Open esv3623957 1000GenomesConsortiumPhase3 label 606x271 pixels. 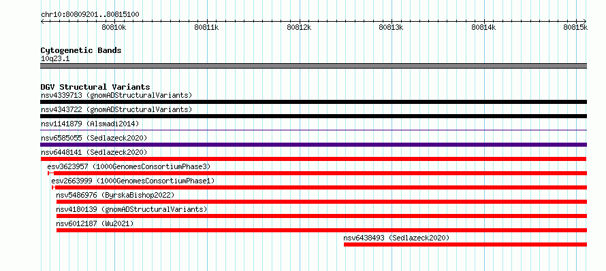pyautogui.click(x=129, y=166)
